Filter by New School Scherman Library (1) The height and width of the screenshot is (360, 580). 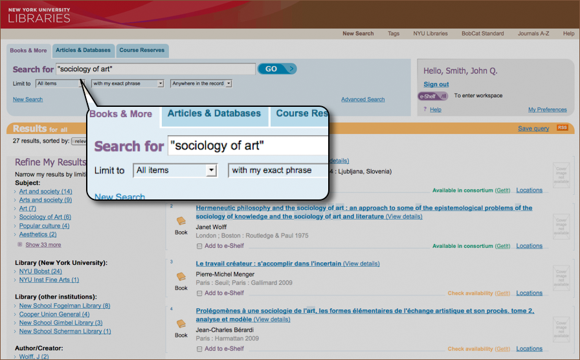tap(65, 331)
